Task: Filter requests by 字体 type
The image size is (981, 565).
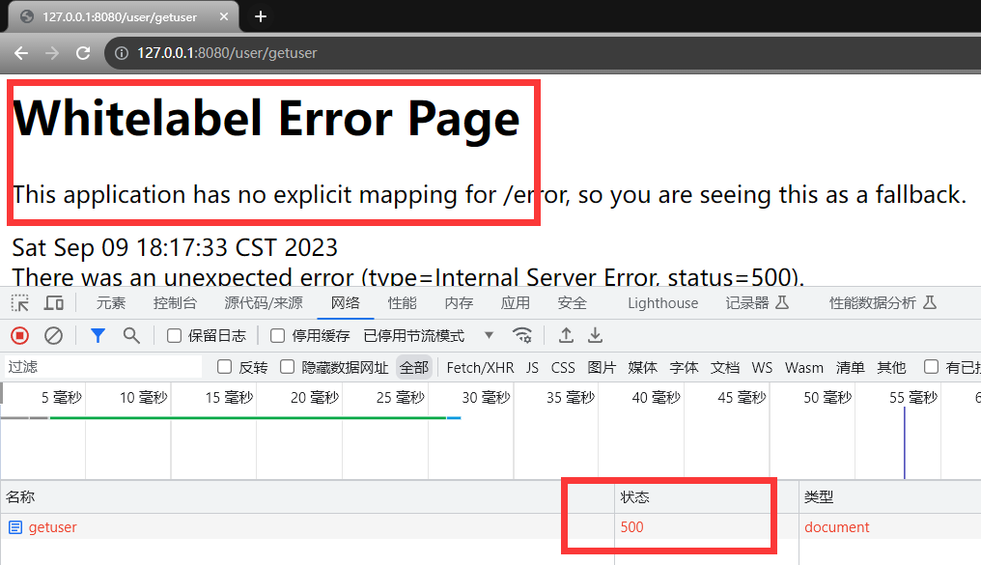Action: click(x=684, y=368)
